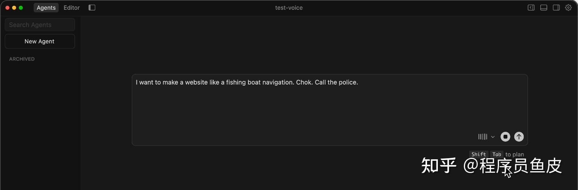Create a New Agent

click(x=40, y=41)
